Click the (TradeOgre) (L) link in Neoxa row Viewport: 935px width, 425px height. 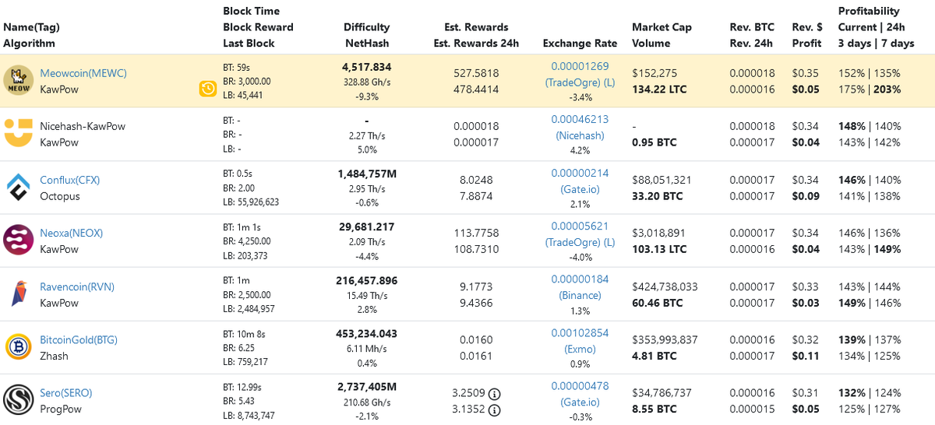pyautogui.click(x=580, y=241)
